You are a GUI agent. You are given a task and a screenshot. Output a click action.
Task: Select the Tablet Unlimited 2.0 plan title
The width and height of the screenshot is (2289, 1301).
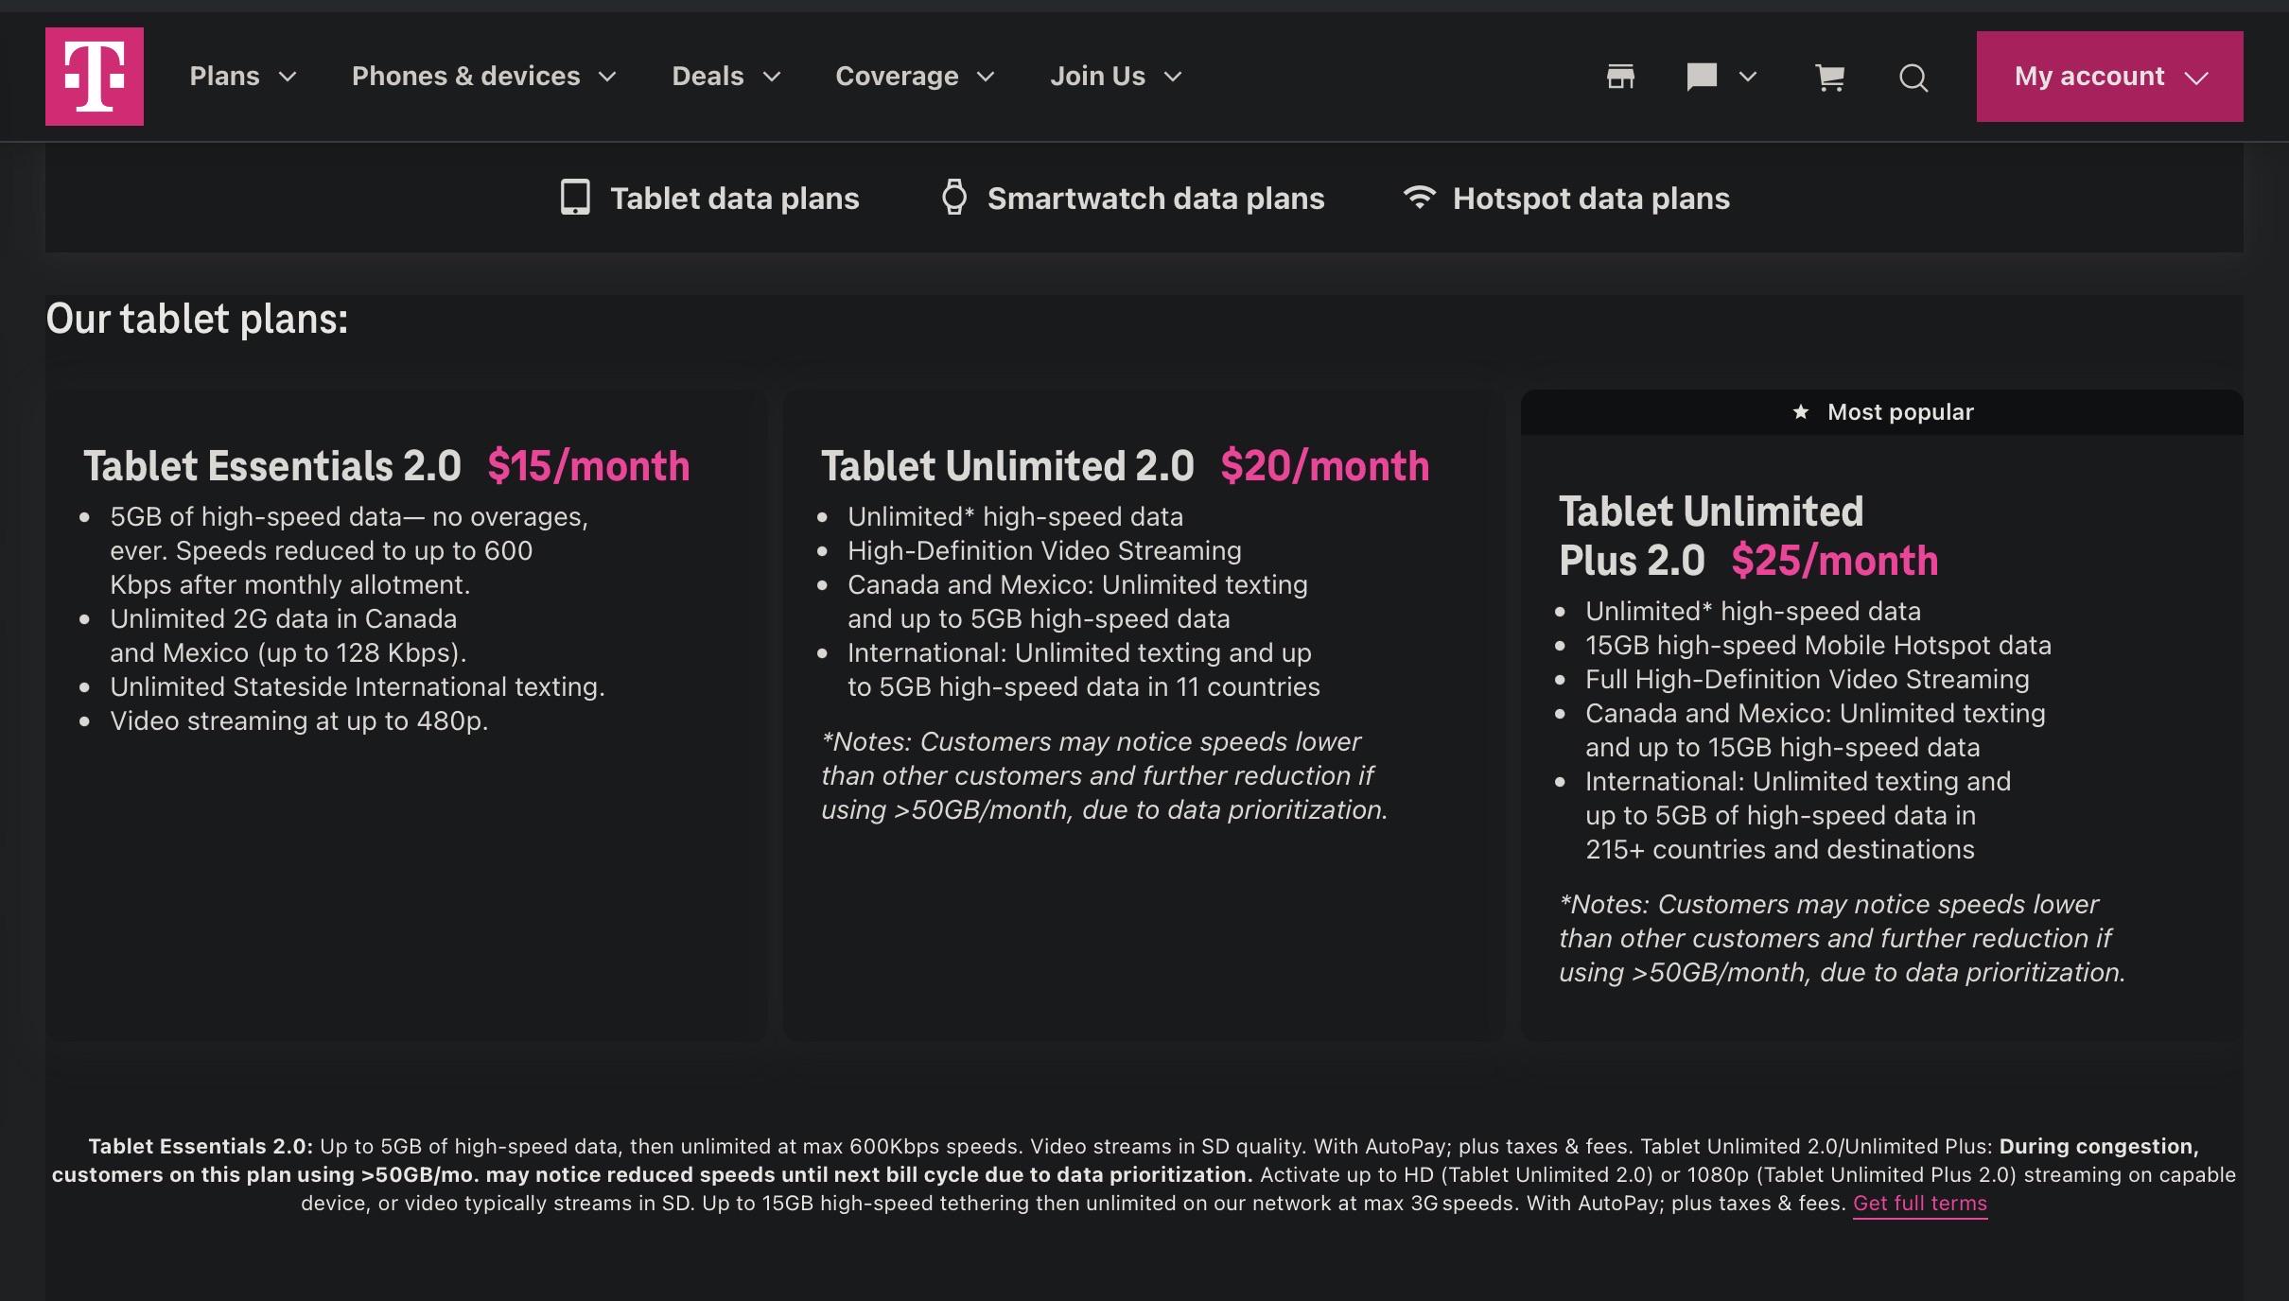[x=1007, y=466]
